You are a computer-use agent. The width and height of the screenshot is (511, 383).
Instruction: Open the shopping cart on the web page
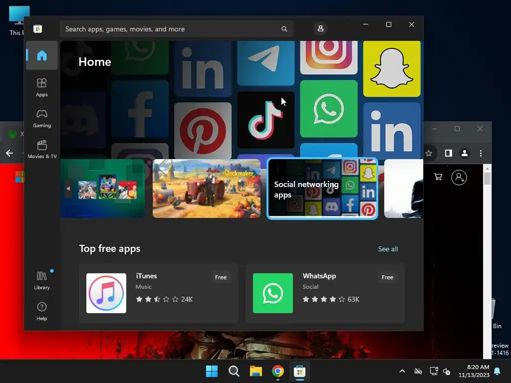(x=438, y=177)
